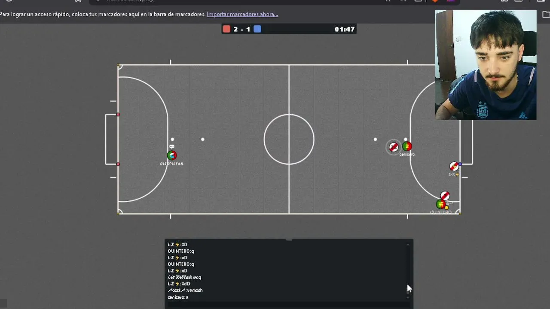Select the QUINTERO green-red player disc

440,204
